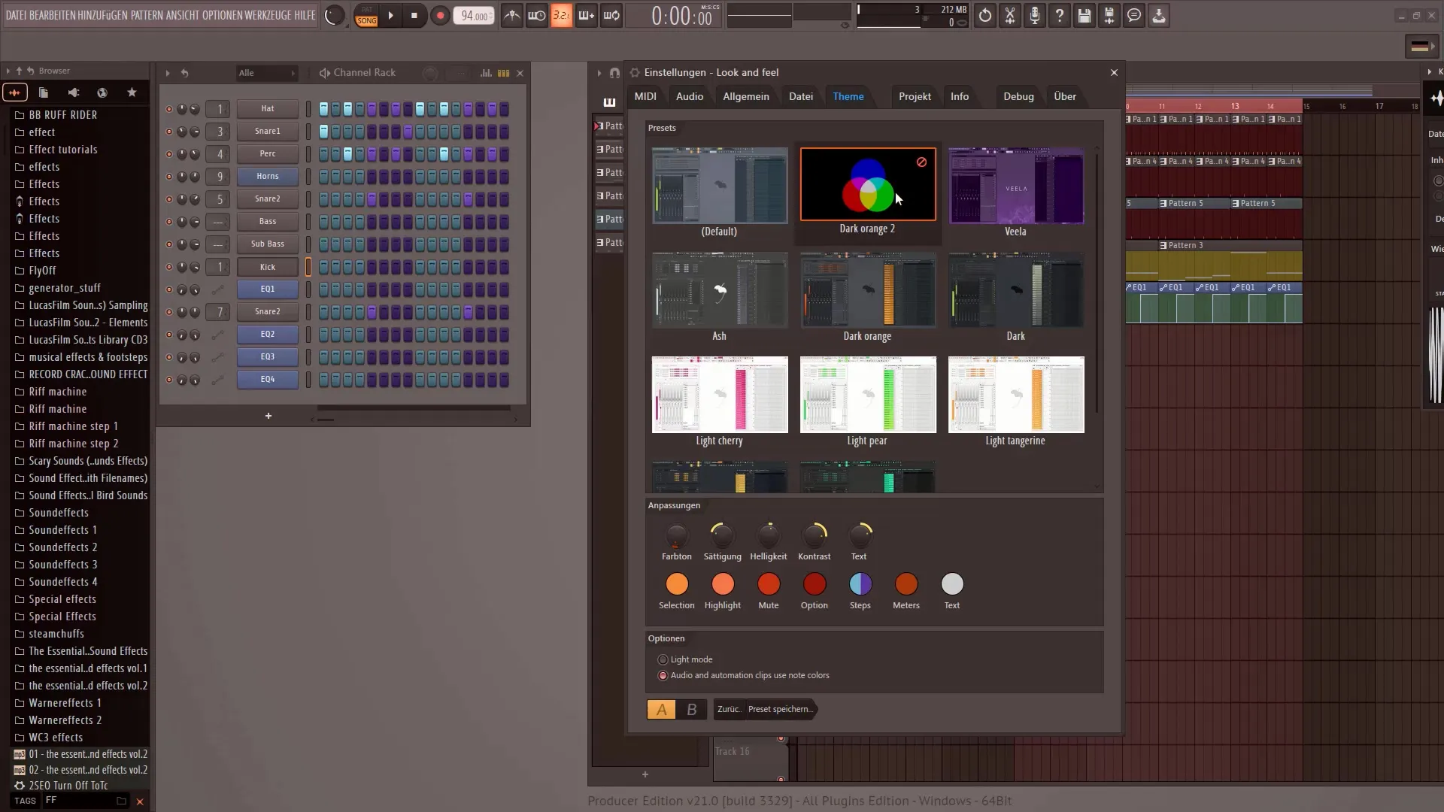Click the add channel button in rack
This screenshot has height=812, width=1444.
click(268, 414)
